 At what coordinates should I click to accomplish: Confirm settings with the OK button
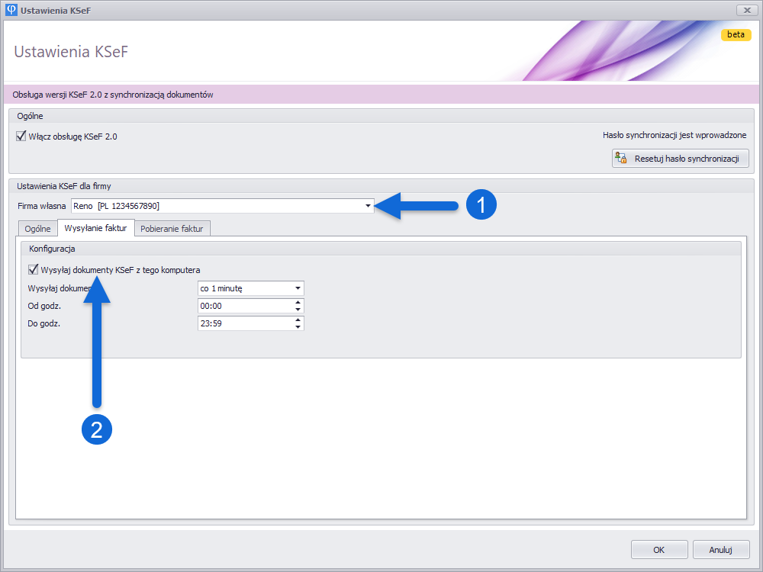pos(658,549)
